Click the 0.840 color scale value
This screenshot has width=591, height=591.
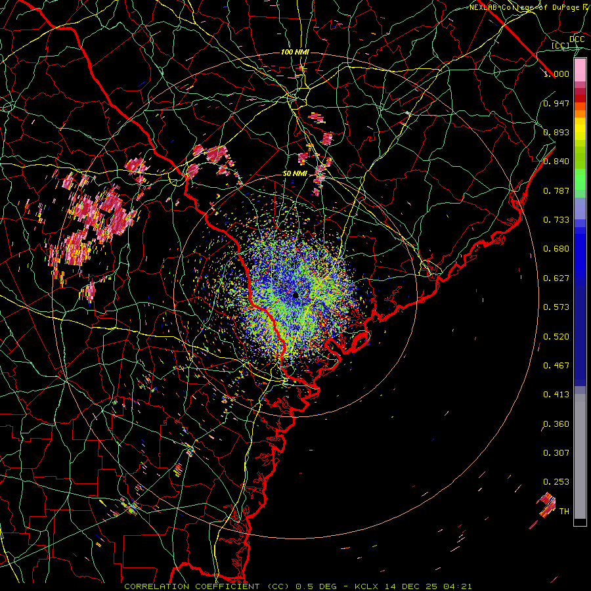point(556,162)
